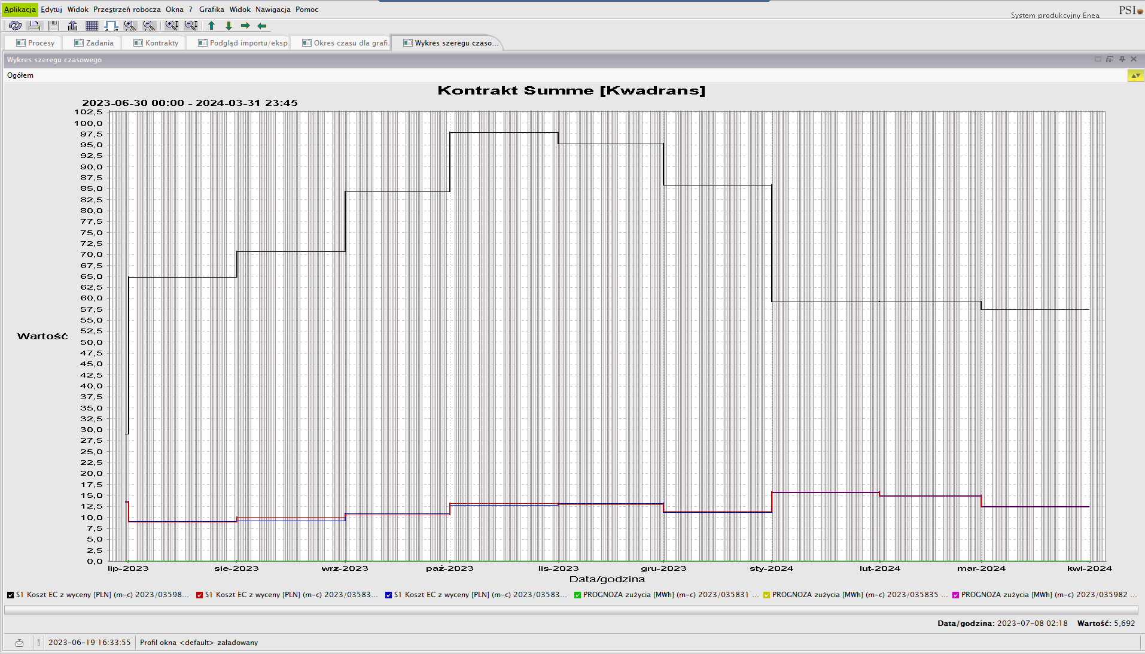1145x654 pixels.
Task: Click the Wartość: 5,692 readout
Action: pyautogui.click(x=1106, y=623)
